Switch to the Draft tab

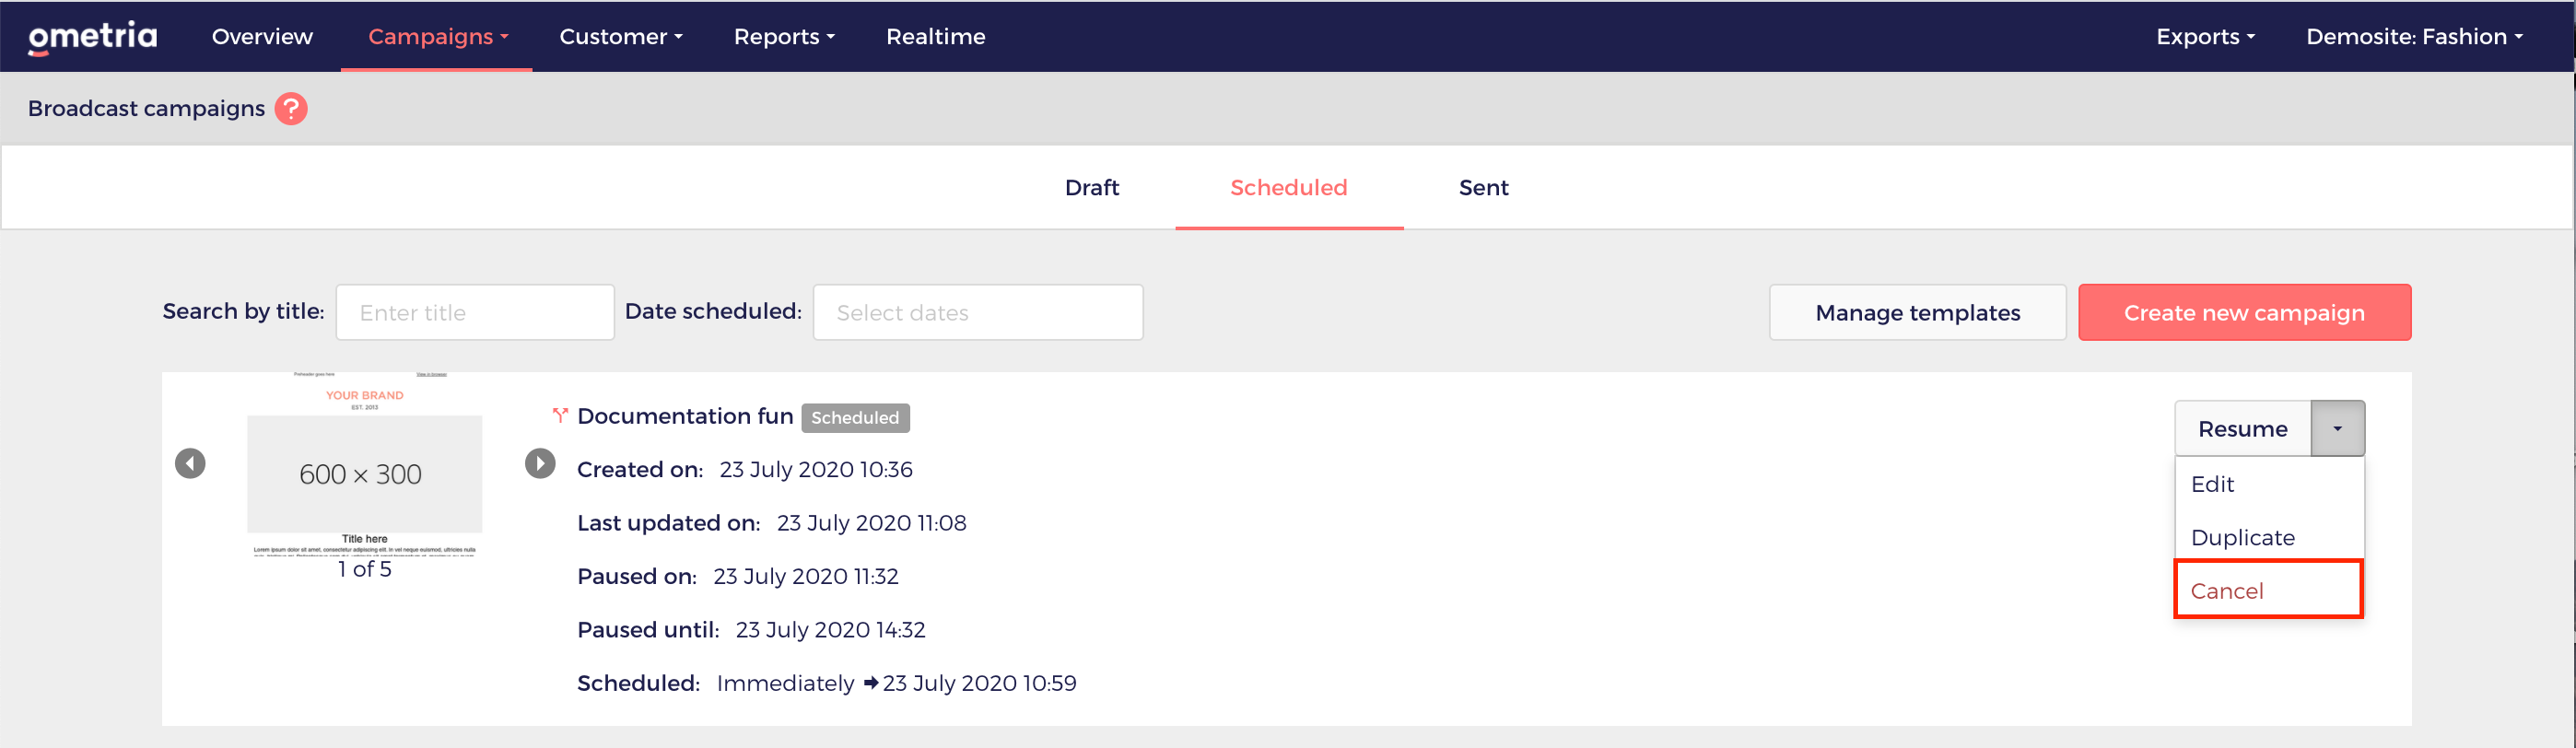pyautogui.click(x=1092, y=187)
